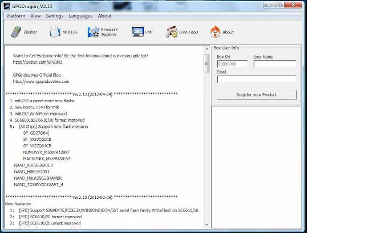Image resolution: width=365 pixels, height=233 pixels.
Task: Launch the MTK LPE tool icon
Action: 55,32
